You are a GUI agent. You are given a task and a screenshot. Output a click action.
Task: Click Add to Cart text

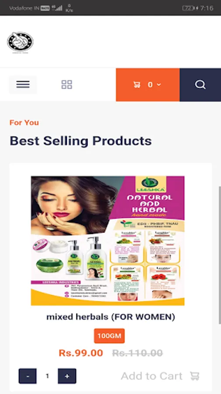(152, 376)
